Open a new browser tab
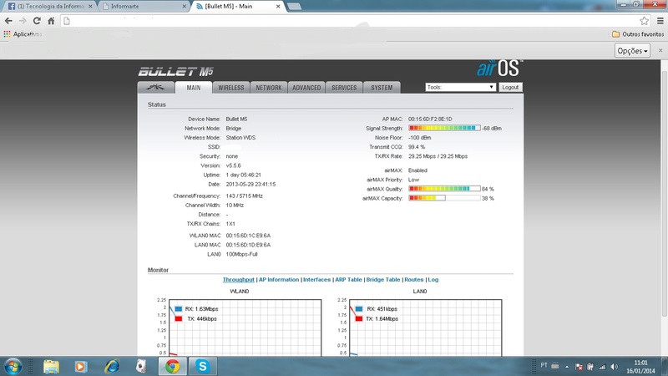The height and width of the screenshot is (376, 668). 295,7
